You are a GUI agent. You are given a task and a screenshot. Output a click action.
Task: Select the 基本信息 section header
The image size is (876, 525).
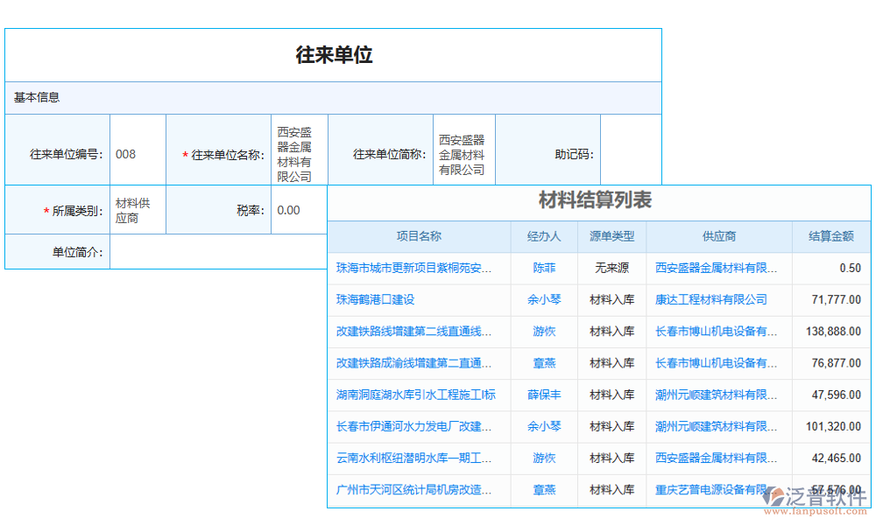(x=36, y=97)
